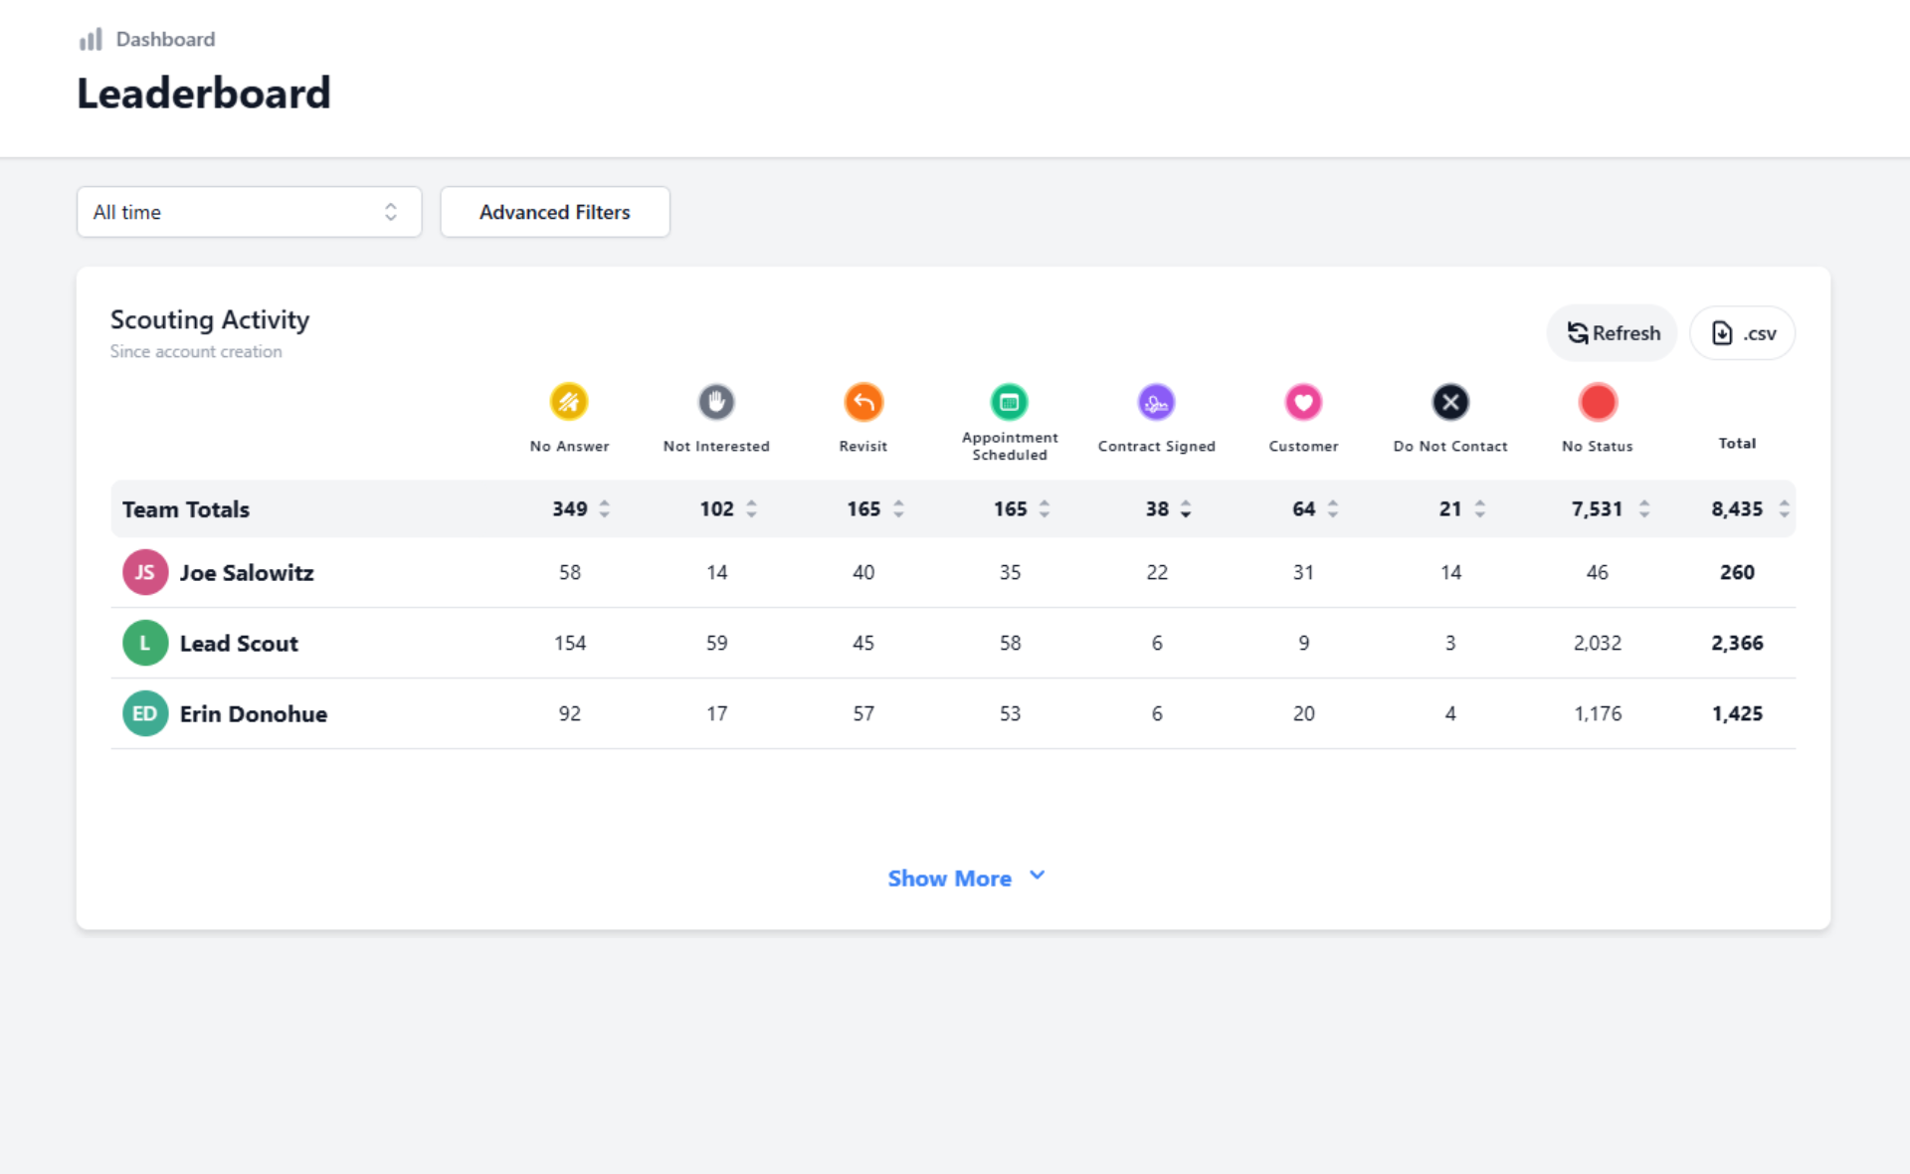Click the No Answer status icon
Image resolution: width=1910 pixels, height=1174 pixels.
(569, 402)
